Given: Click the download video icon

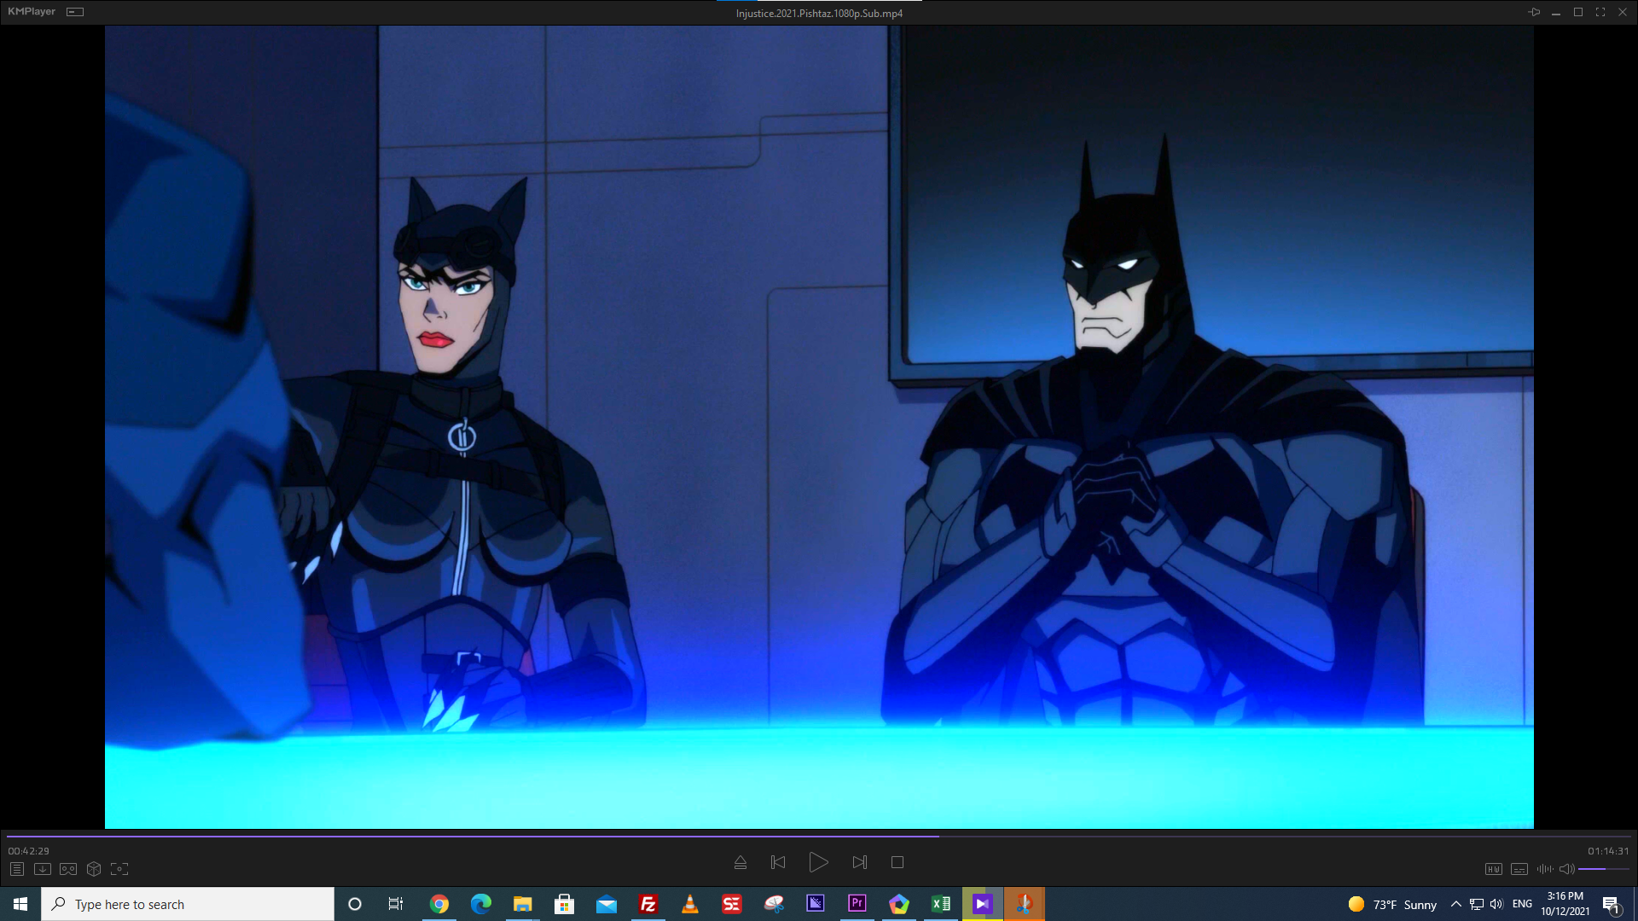Looking at the screenshot, I should [x=43, y=869].
